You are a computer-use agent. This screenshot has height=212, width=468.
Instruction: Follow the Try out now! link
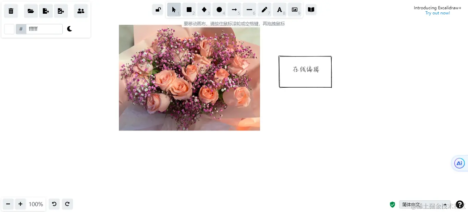pyautogui.click(x=438, y=13)
